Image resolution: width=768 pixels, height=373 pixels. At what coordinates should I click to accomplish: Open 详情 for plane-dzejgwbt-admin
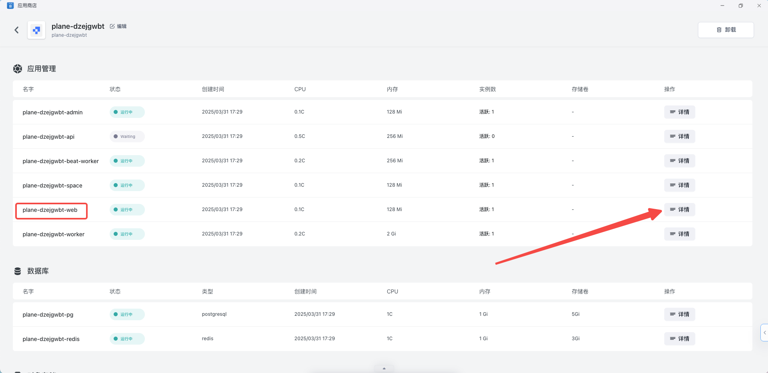point(680,112)
